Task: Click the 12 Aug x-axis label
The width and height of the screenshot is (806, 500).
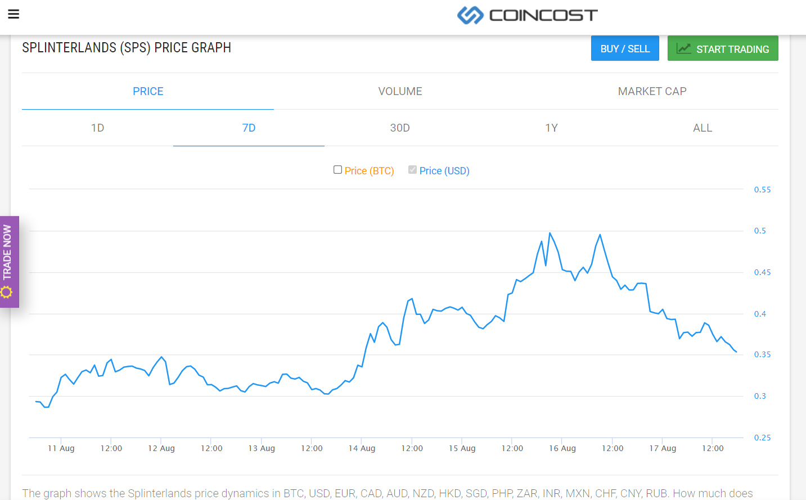Action: coord(161,448)
